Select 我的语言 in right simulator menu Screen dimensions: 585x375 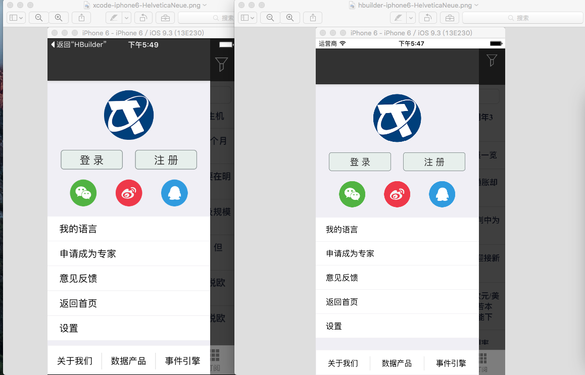click(398, 230)
